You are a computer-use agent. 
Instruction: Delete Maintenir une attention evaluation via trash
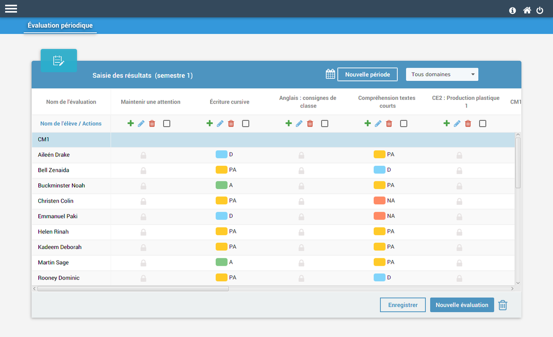[x=152, y=123]
